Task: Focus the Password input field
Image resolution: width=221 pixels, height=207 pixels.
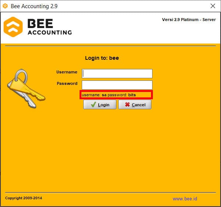Action: (x=117, y=85)
